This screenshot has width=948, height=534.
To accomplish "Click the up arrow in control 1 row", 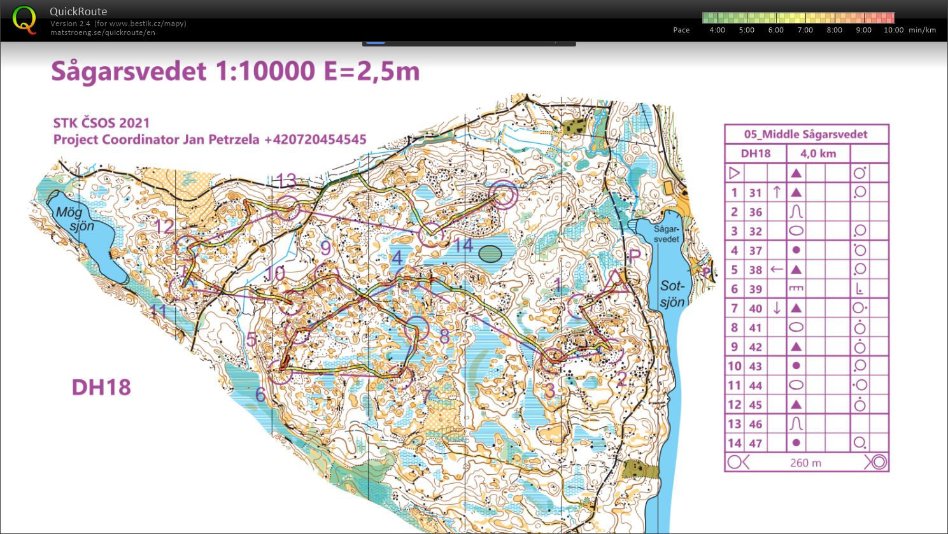I will (x=776, y=192).
